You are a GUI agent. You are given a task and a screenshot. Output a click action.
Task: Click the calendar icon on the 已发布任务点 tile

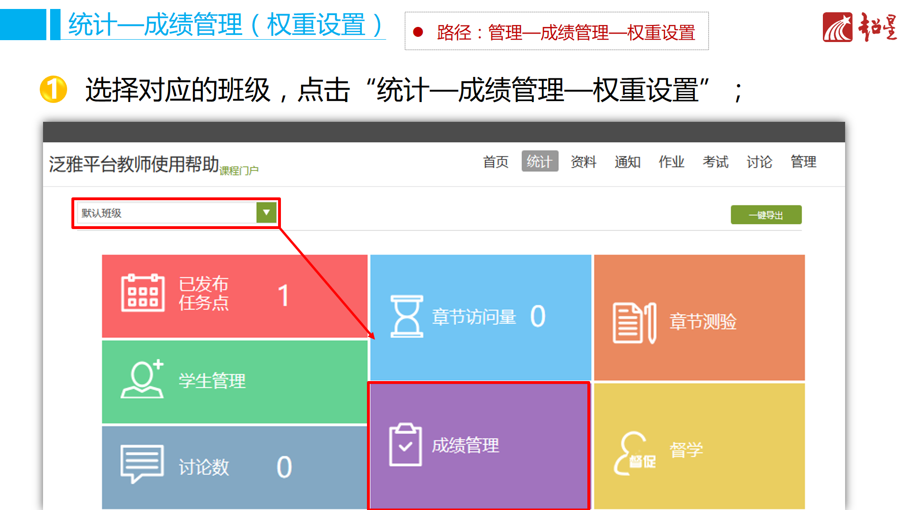[143, 293]
